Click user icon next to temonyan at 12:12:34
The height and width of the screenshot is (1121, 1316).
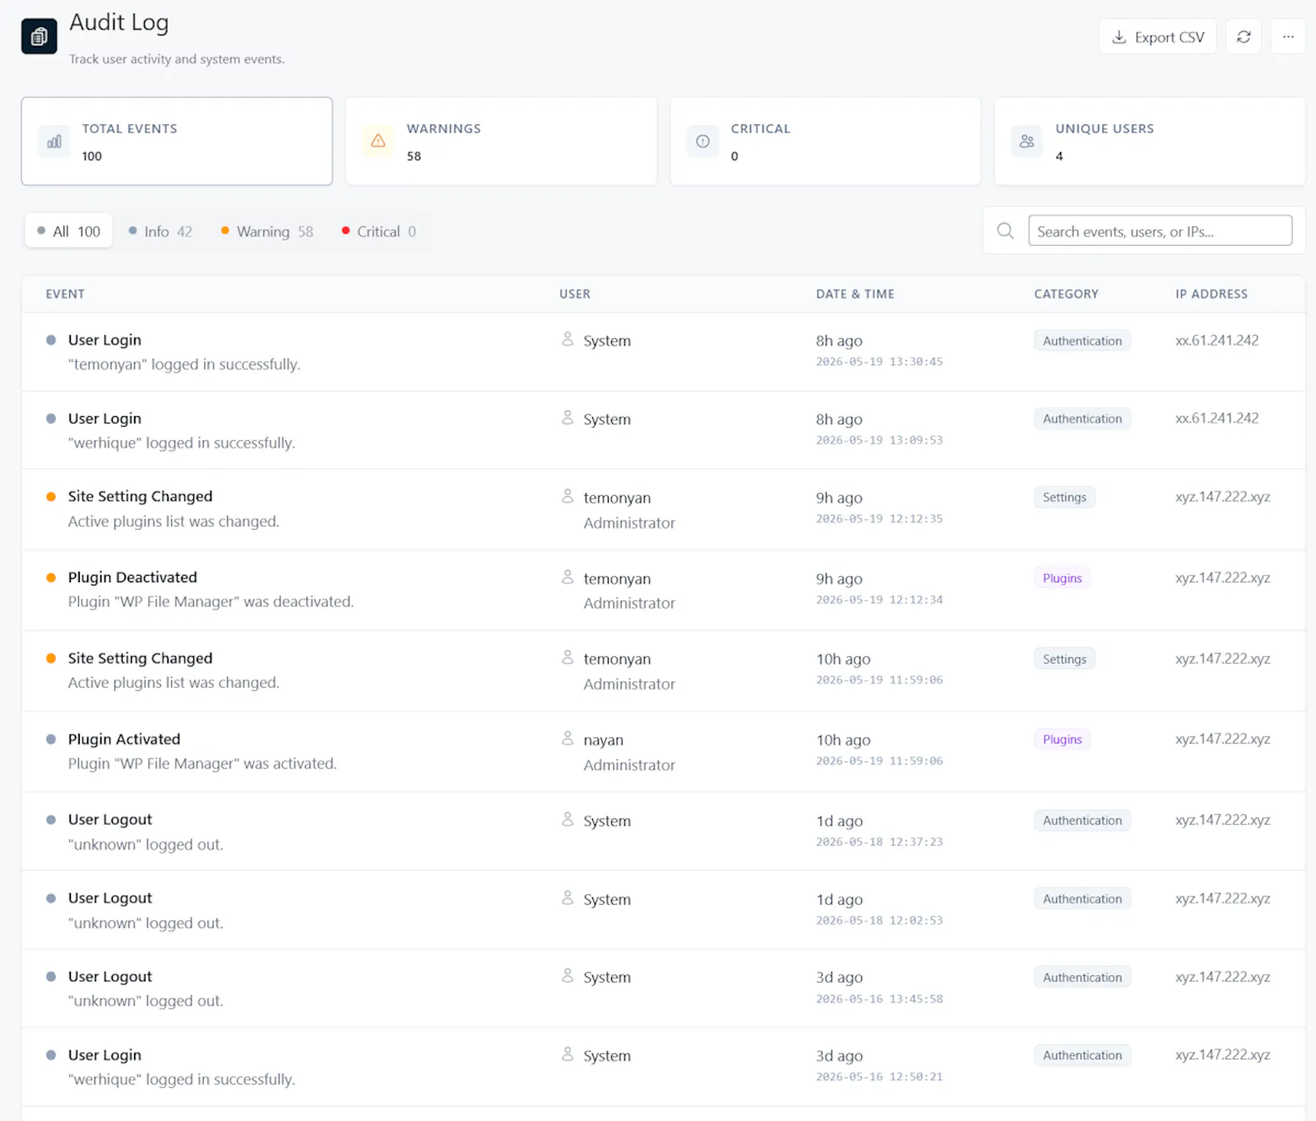tap(568, 577)
